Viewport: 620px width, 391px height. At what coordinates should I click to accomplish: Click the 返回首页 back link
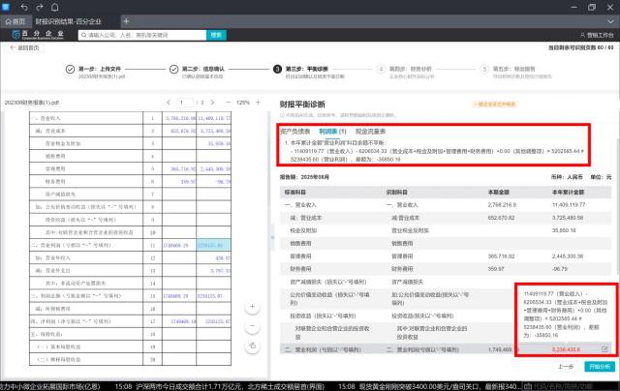(x=24, y=46)
